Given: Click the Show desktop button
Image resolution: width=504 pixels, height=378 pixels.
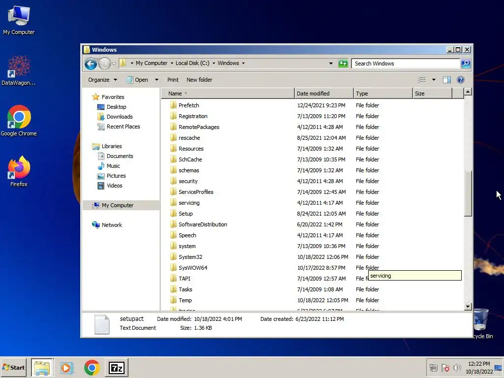Looking at the screenshot, I should pos(499,367).
